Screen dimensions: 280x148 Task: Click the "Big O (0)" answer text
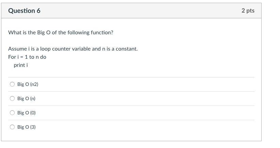click(x=27, y=113)
